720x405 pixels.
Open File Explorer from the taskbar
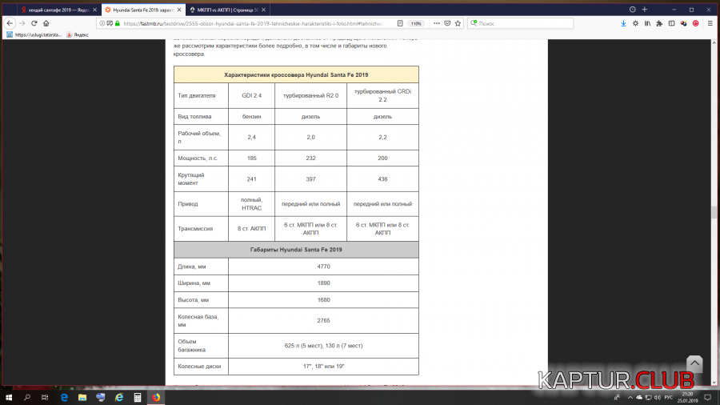click(82, 397)
